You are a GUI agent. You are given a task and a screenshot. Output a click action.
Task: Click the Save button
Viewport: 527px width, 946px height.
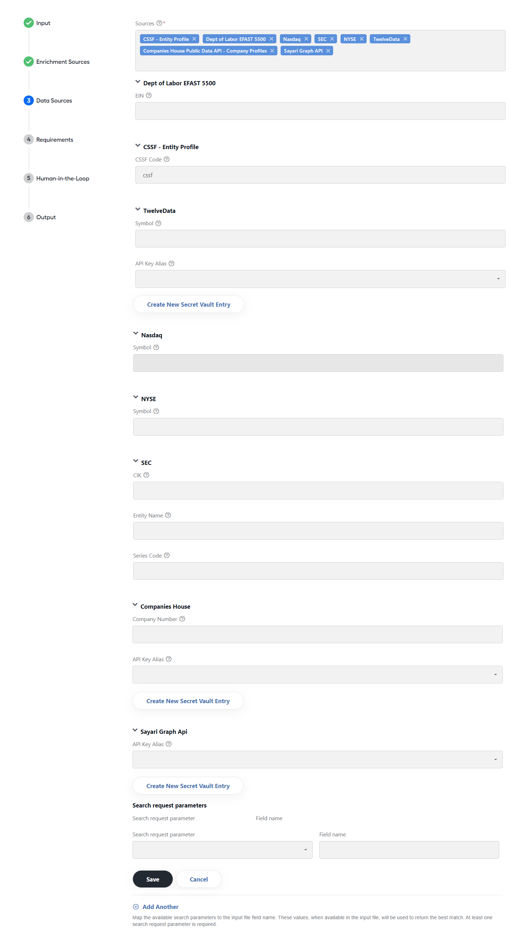pyautogui.click(x=152, y=879)
